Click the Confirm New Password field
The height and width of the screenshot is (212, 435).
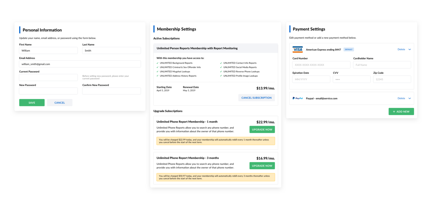pos(111,91)
